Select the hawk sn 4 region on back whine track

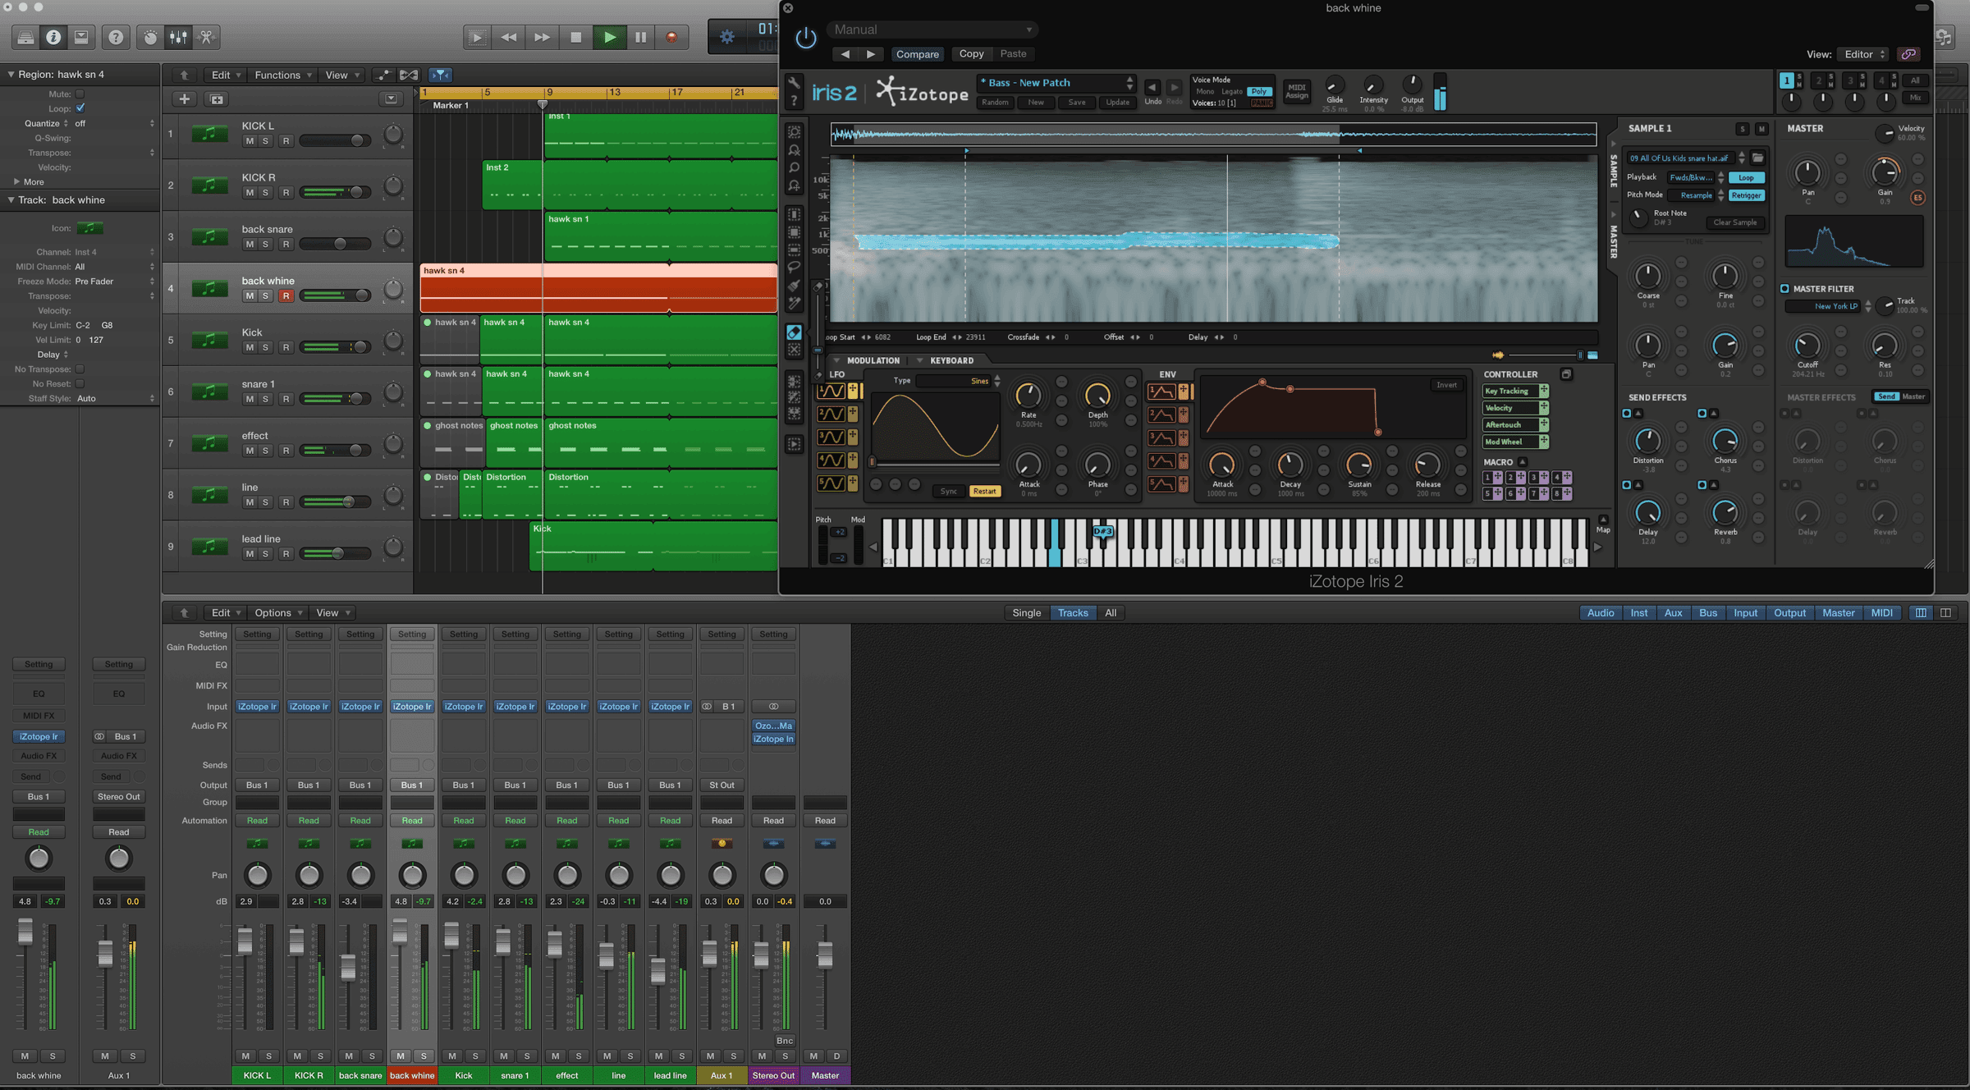pos(598,287)
